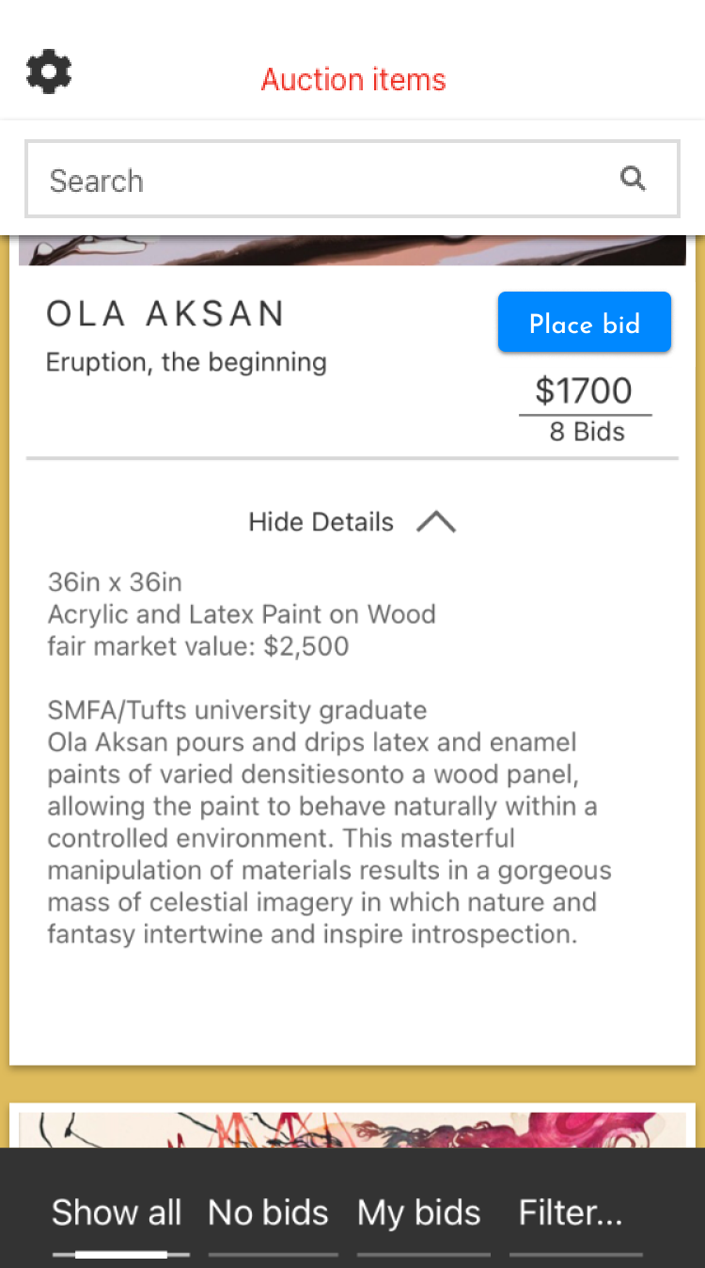Click the 36in x 36in dimensions text
Image resolution: width=705 pixels, height=1268 pixels.
pyautogui.click(x=115, y=582)
